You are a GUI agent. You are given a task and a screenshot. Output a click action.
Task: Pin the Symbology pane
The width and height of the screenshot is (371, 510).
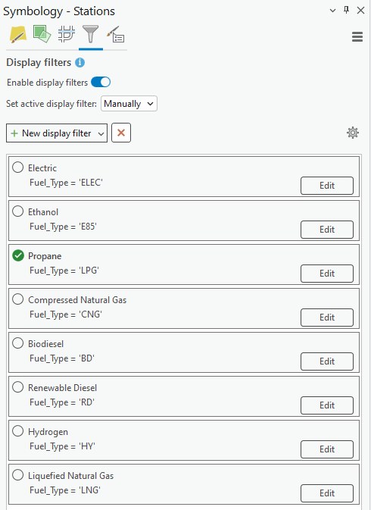pos(347,10)
